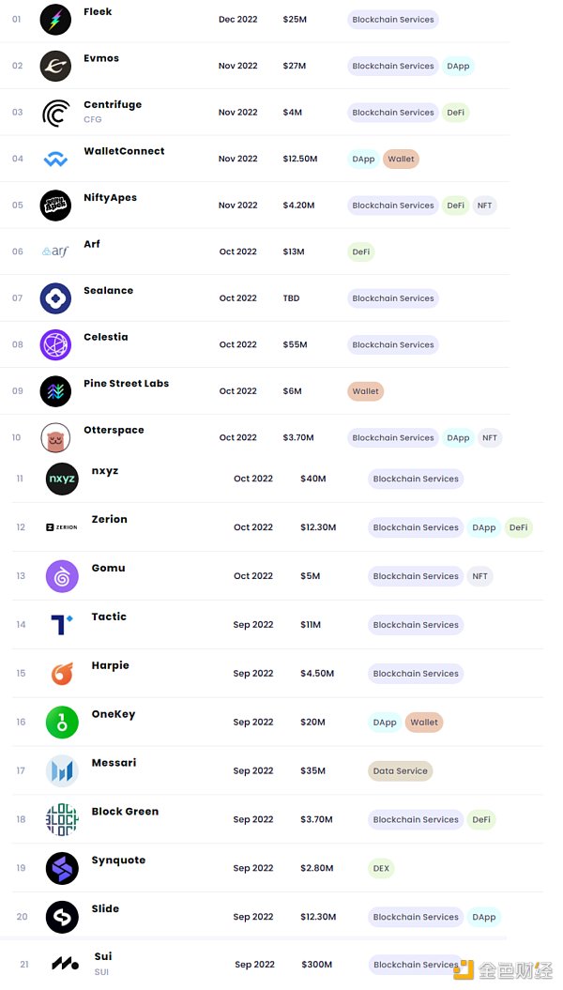
Task: Click the $55M amount in Celestia row
Action: (x=295, y=344)
